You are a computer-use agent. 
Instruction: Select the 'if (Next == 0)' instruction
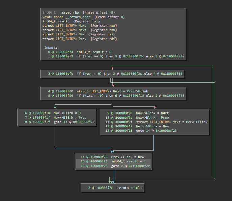(x=91, y=96)
